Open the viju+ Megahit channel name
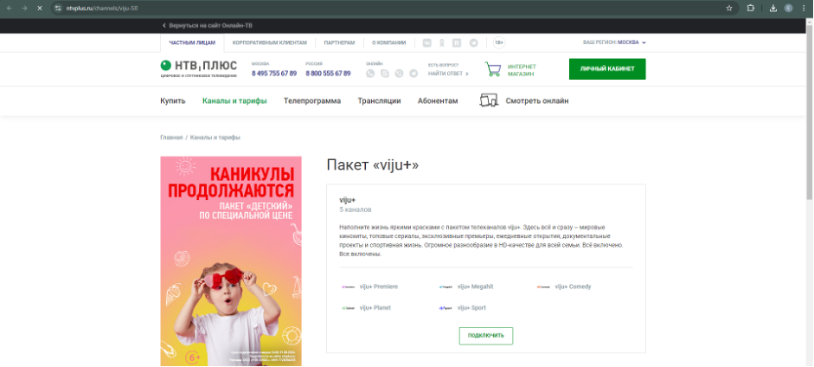Screen dimensions: 814x367 475,287
